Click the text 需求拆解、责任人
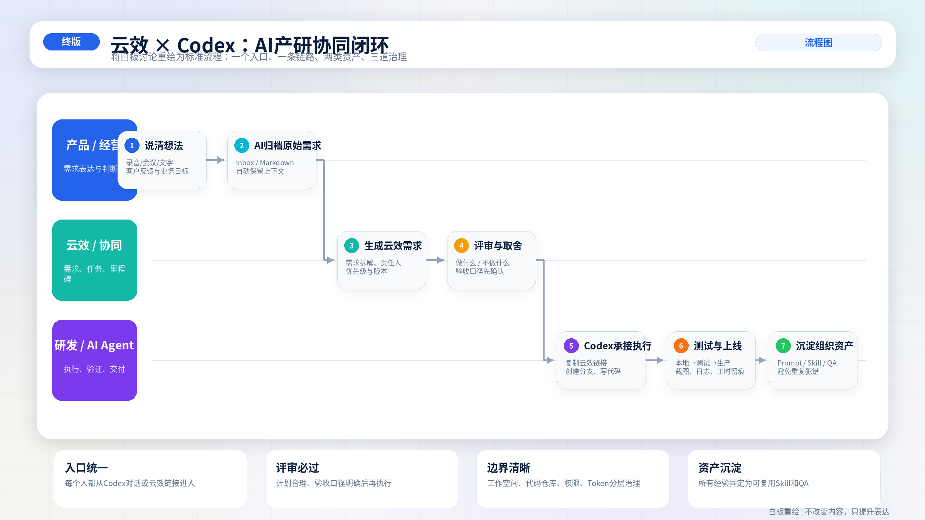 [x=373, y=263]
